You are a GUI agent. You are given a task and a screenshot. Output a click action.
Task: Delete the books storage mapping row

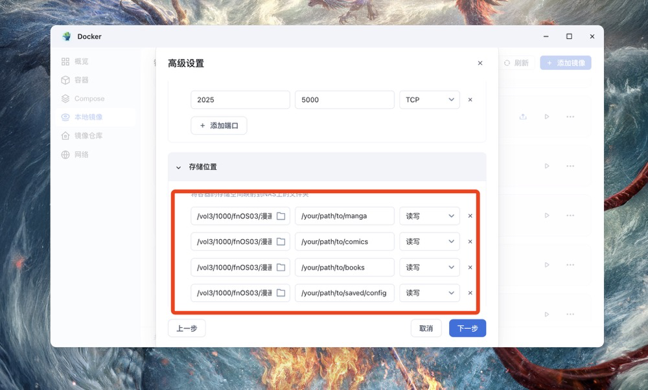pyautogui.click(x=470, y=268)
